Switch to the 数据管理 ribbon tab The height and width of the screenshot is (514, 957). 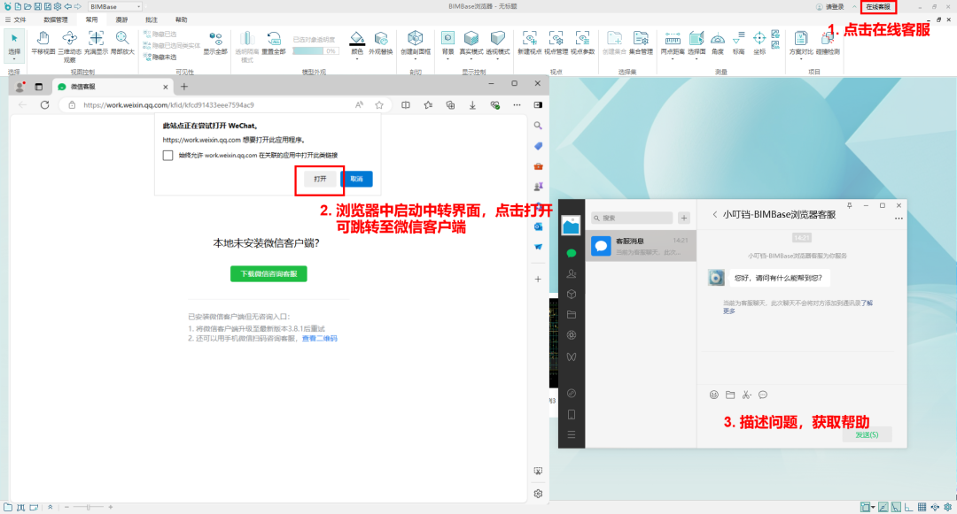point(56,19)
